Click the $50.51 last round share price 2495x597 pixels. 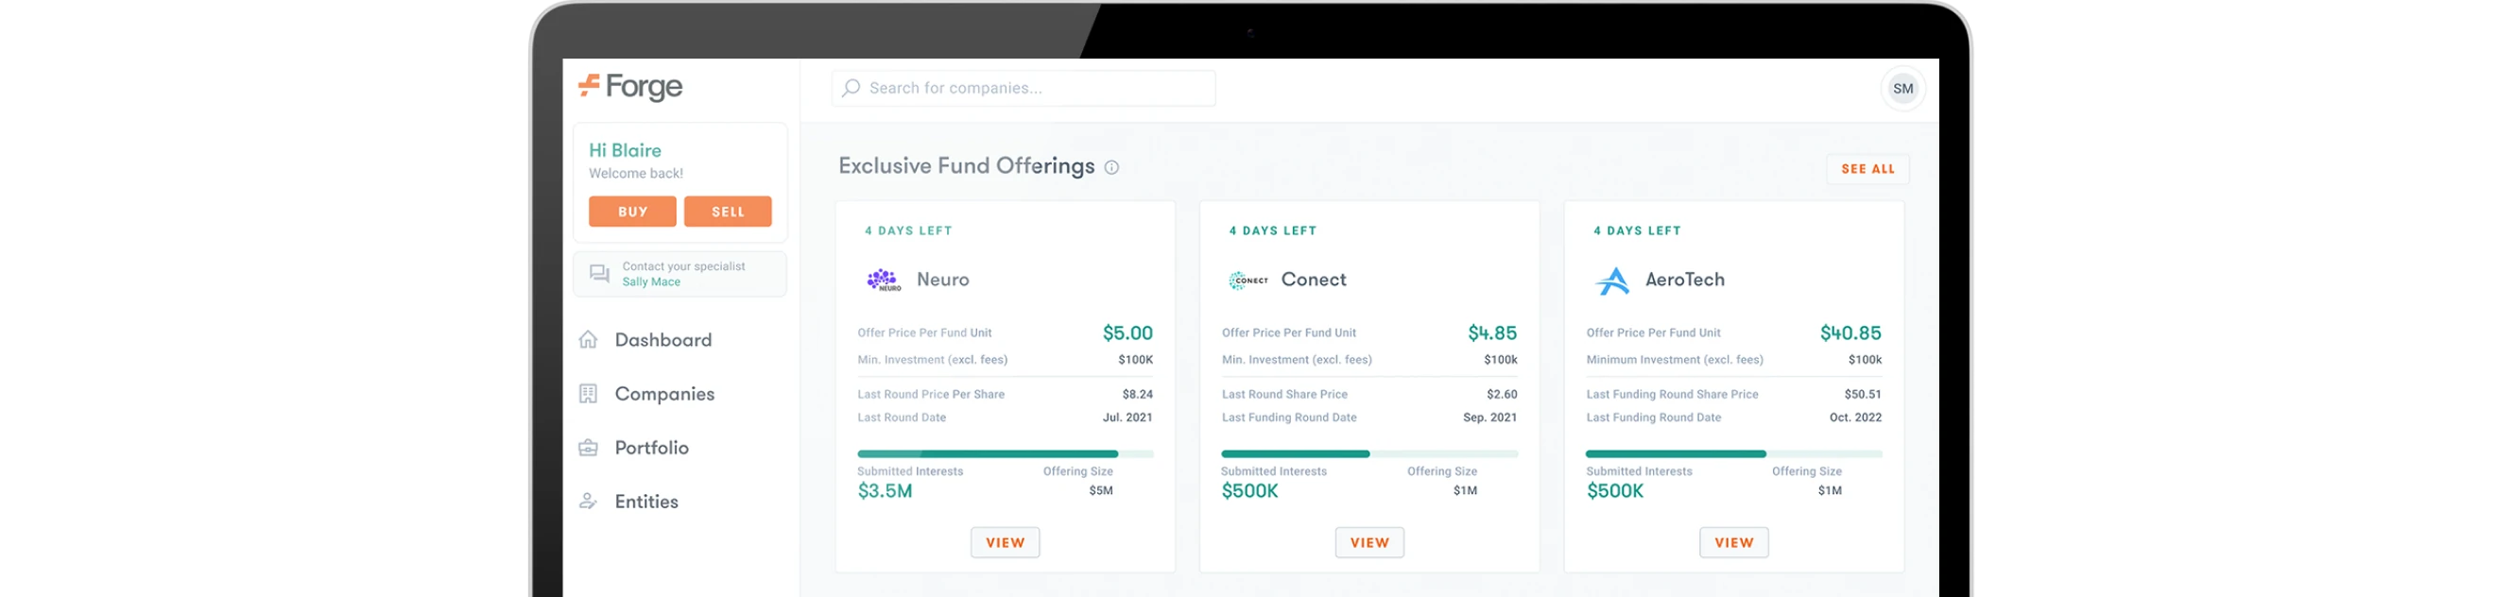[1863, 395]
